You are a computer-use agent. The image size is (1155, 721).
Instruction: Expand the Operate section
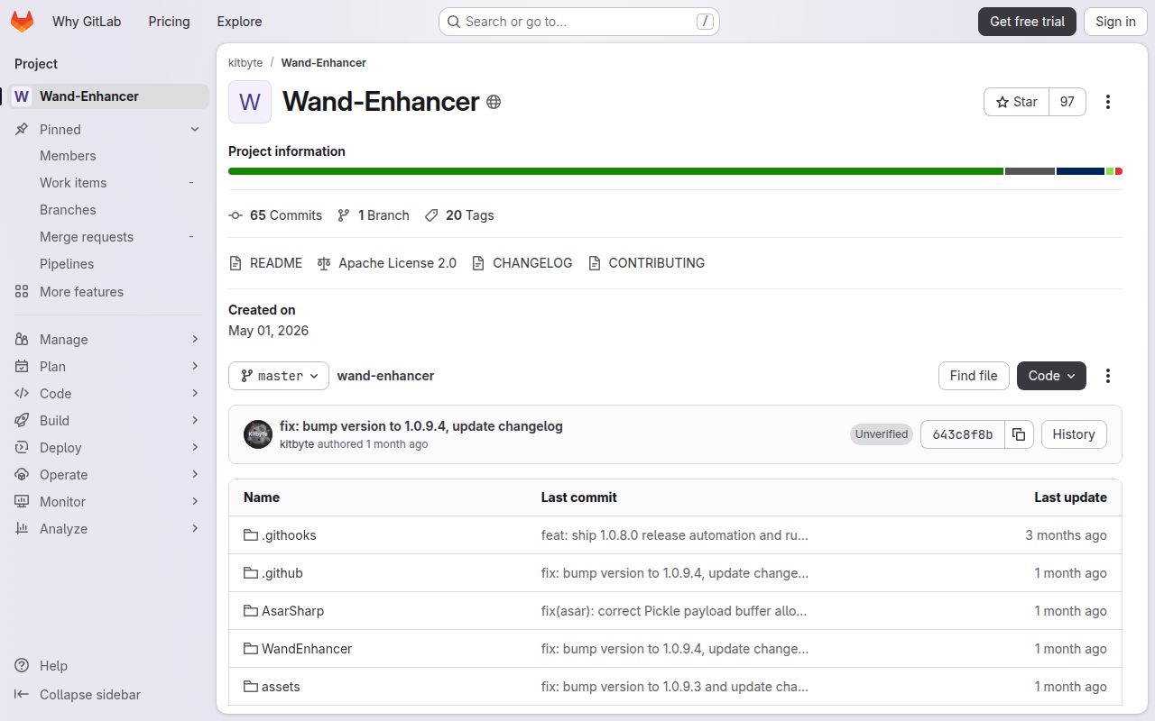pyautogui.click(x=109, y=475)
